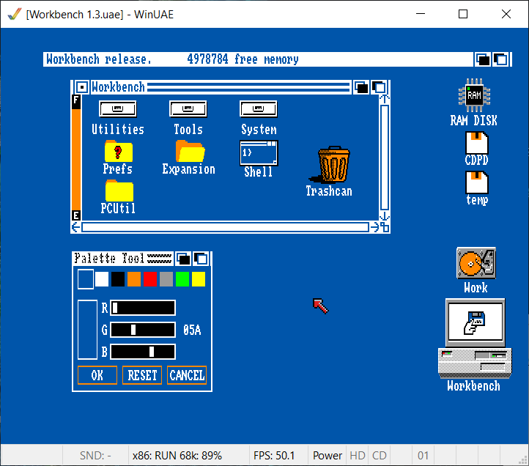
Task: Click the CD indicator in status bar
Action: (x=380, y=456)
